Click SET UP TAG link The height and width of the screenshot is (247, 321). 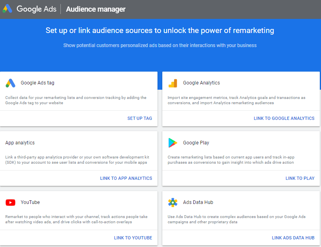pyautogui.click(x=140, y=118)
